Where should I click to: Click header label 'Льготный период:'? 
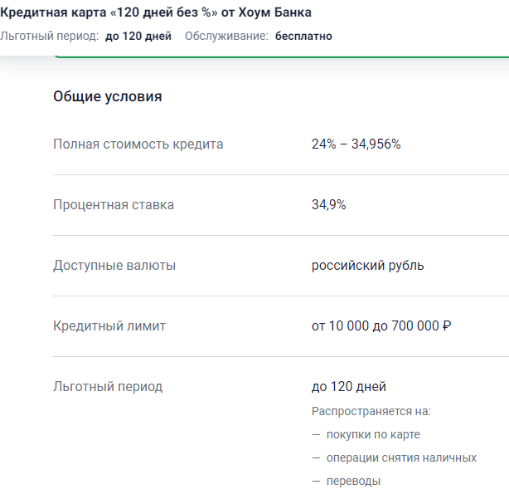pyautogui.click(x=50, y=36)
